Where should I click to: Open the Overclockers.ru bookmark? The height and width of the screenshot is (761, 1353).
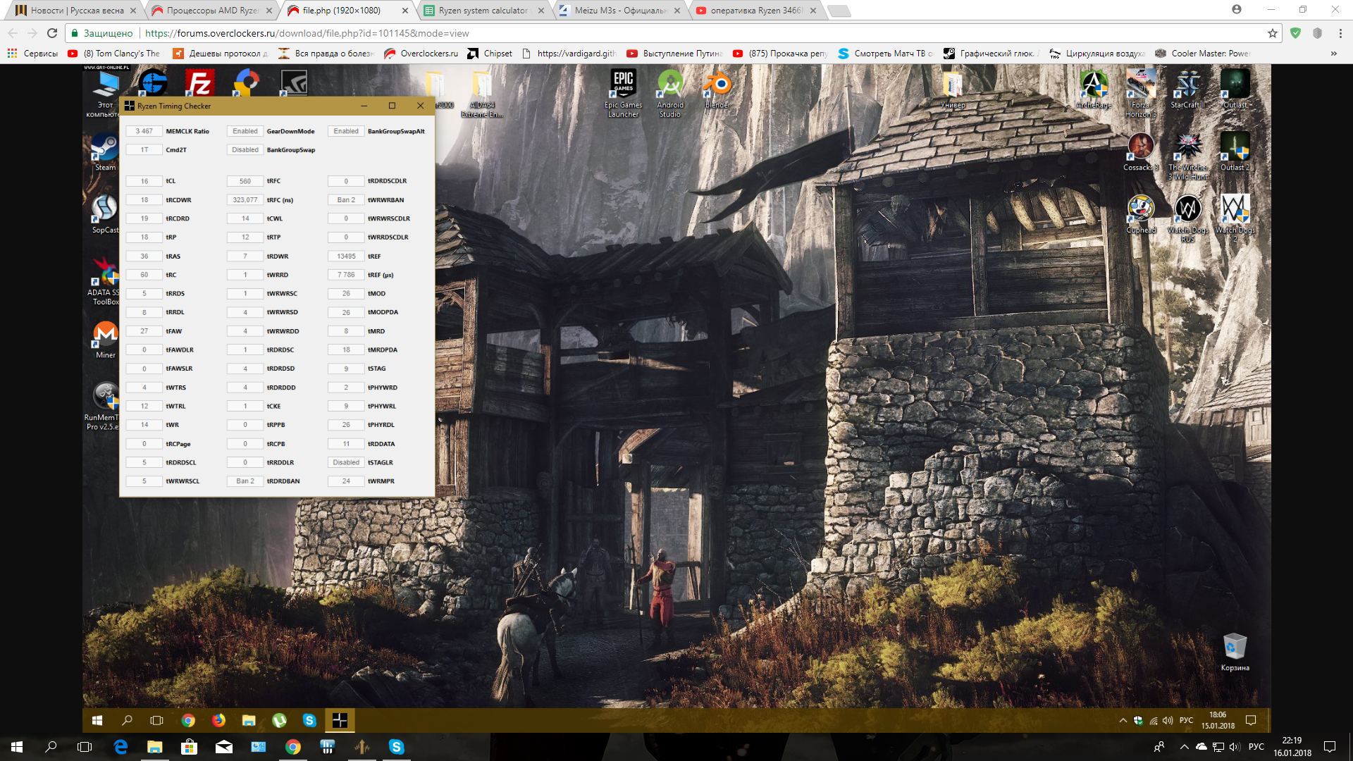421,54
